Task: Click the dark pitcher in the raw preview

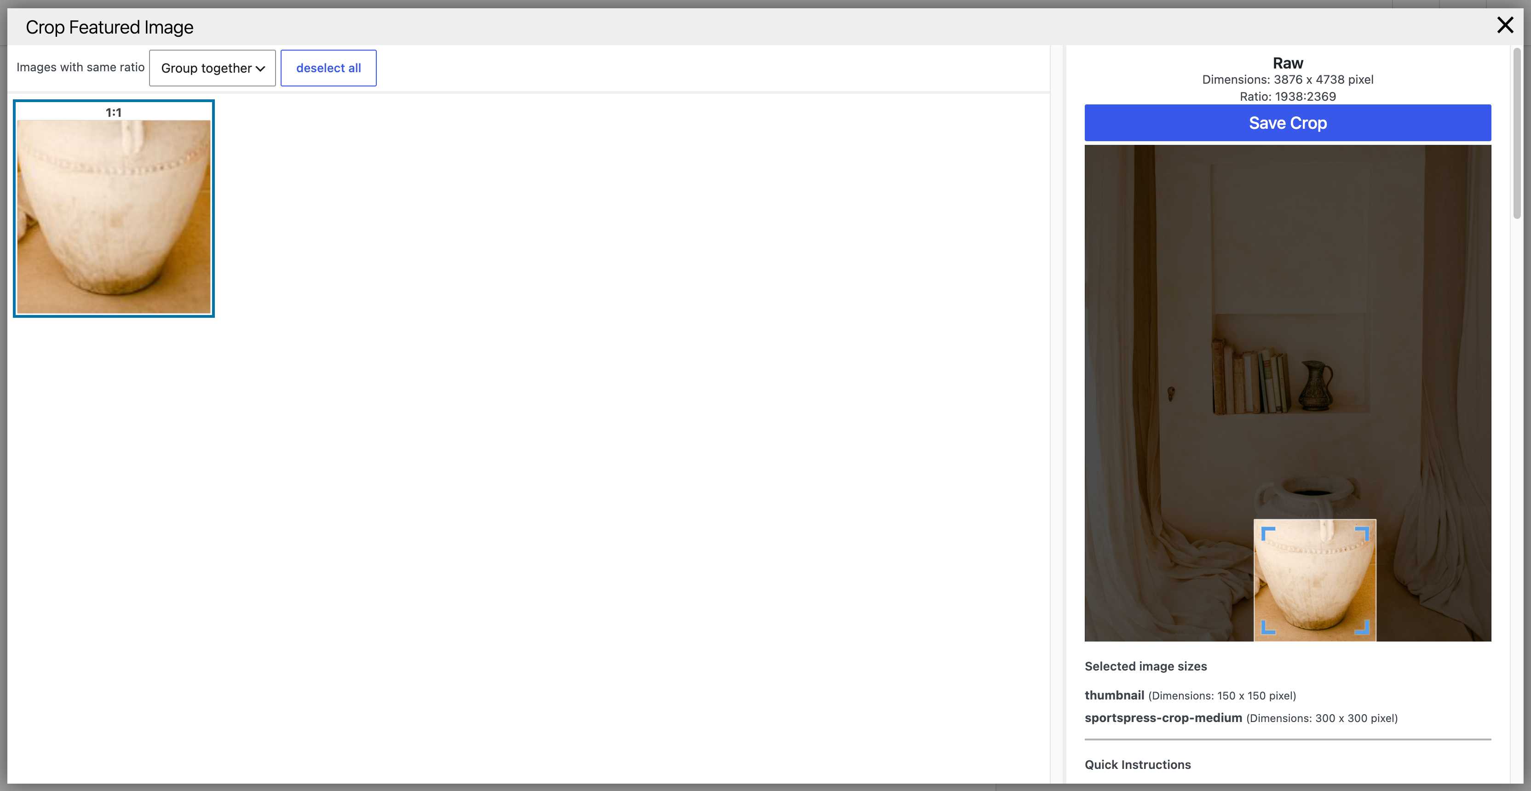Action: click(x=1315, y=385)
